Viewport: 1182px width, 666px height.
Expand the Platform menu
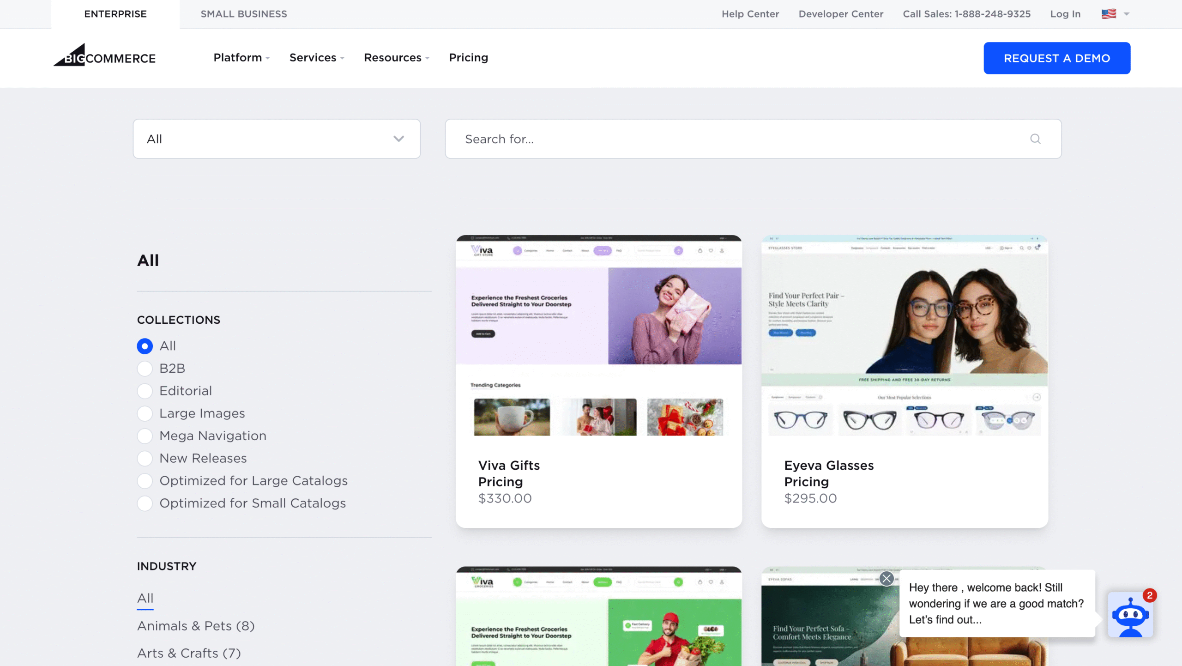tap(241, 58)
